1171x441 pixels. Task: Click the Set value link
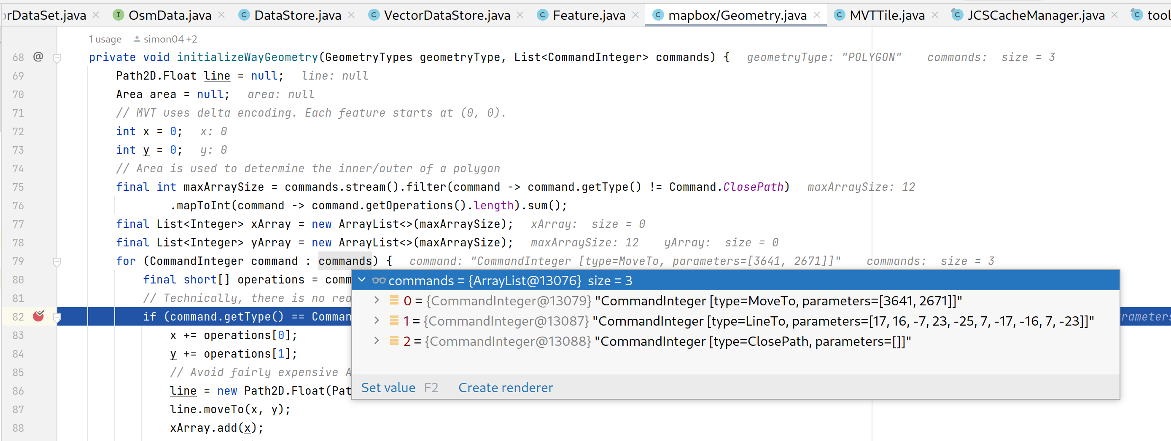[388, 388]
